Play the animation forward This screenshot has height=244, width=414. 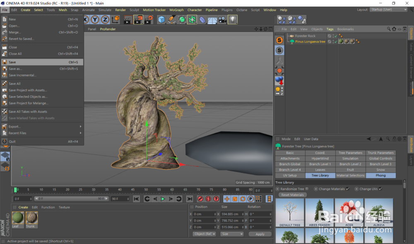click(x=163, y=199)
